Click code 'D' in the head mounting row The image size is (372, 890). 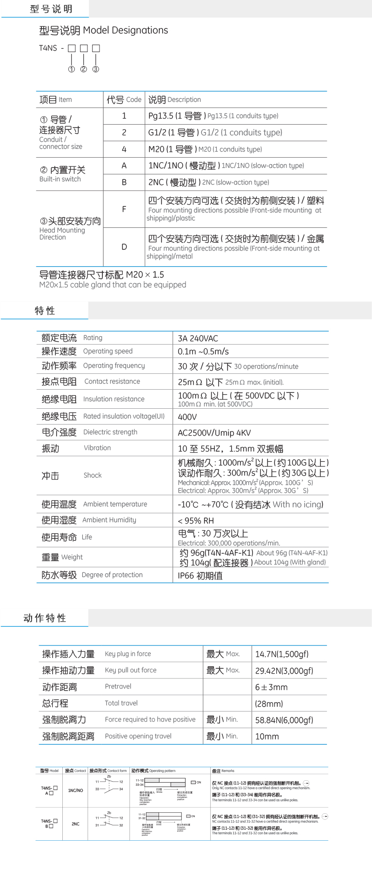(124, 247)
